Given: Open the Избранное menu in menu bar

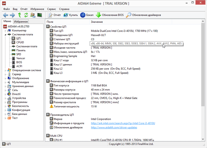Looking at the screenshot, I should click(37, 9).
